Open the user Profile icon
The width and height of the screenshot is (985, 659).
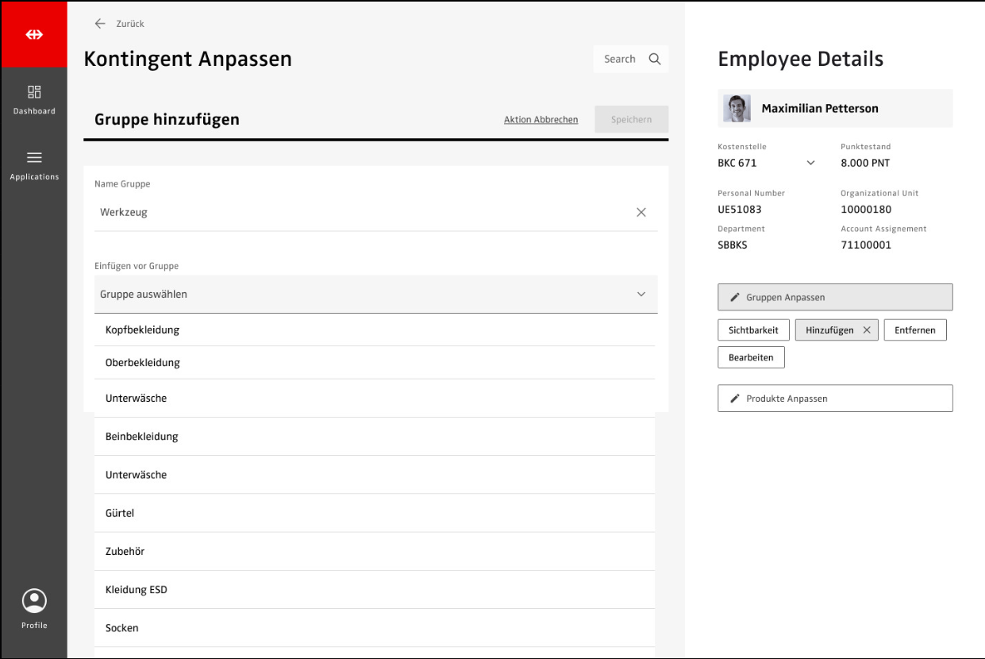tap(34, 601)
